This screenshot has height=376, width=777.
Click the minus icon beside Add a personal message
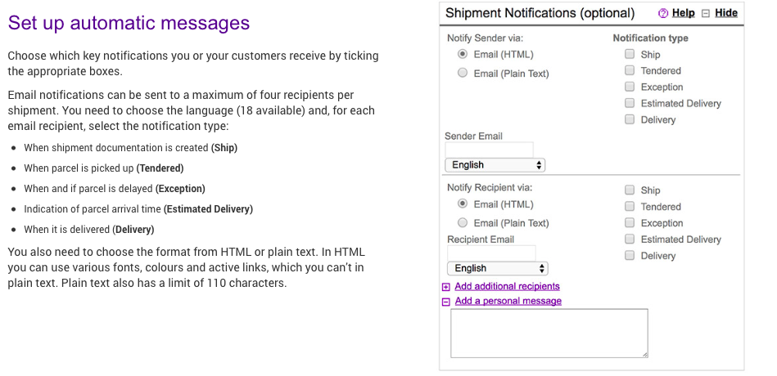pos(446,302)
